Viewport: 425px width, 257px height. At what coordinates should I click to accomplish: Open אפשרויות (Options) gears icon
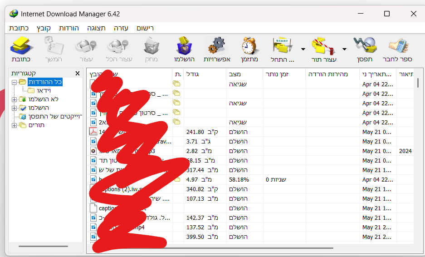[x=217, y=45]
